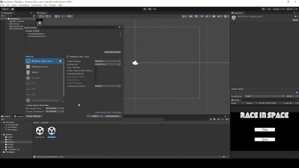Click the Build button in Build Settings

coord(95,116)
